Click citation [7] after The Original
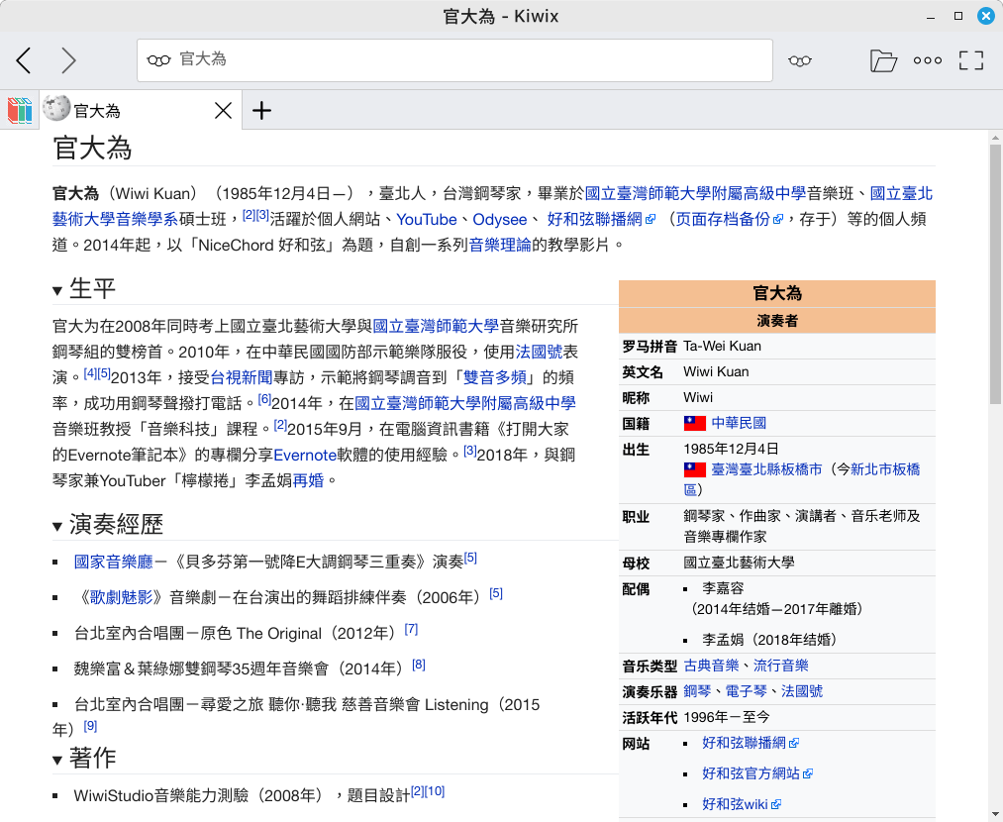 coord(411,630)
